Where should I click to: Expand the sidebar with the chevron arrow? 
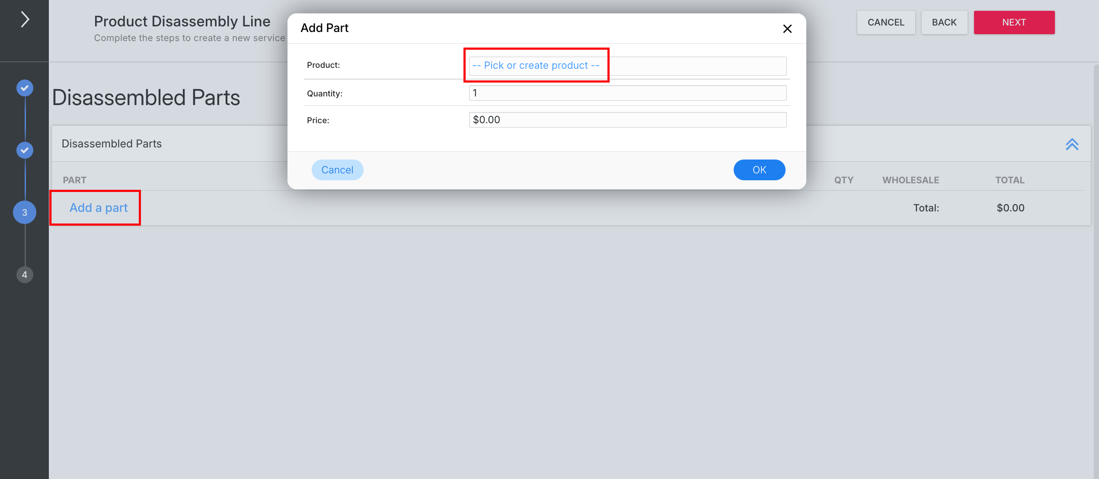pos(25,19)
